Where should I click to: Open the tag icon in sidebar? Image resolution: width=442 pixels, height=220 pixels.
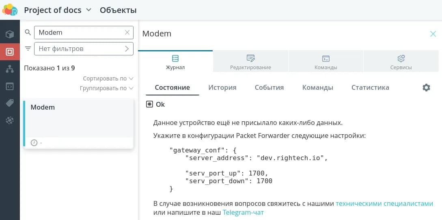pos(10,103)
